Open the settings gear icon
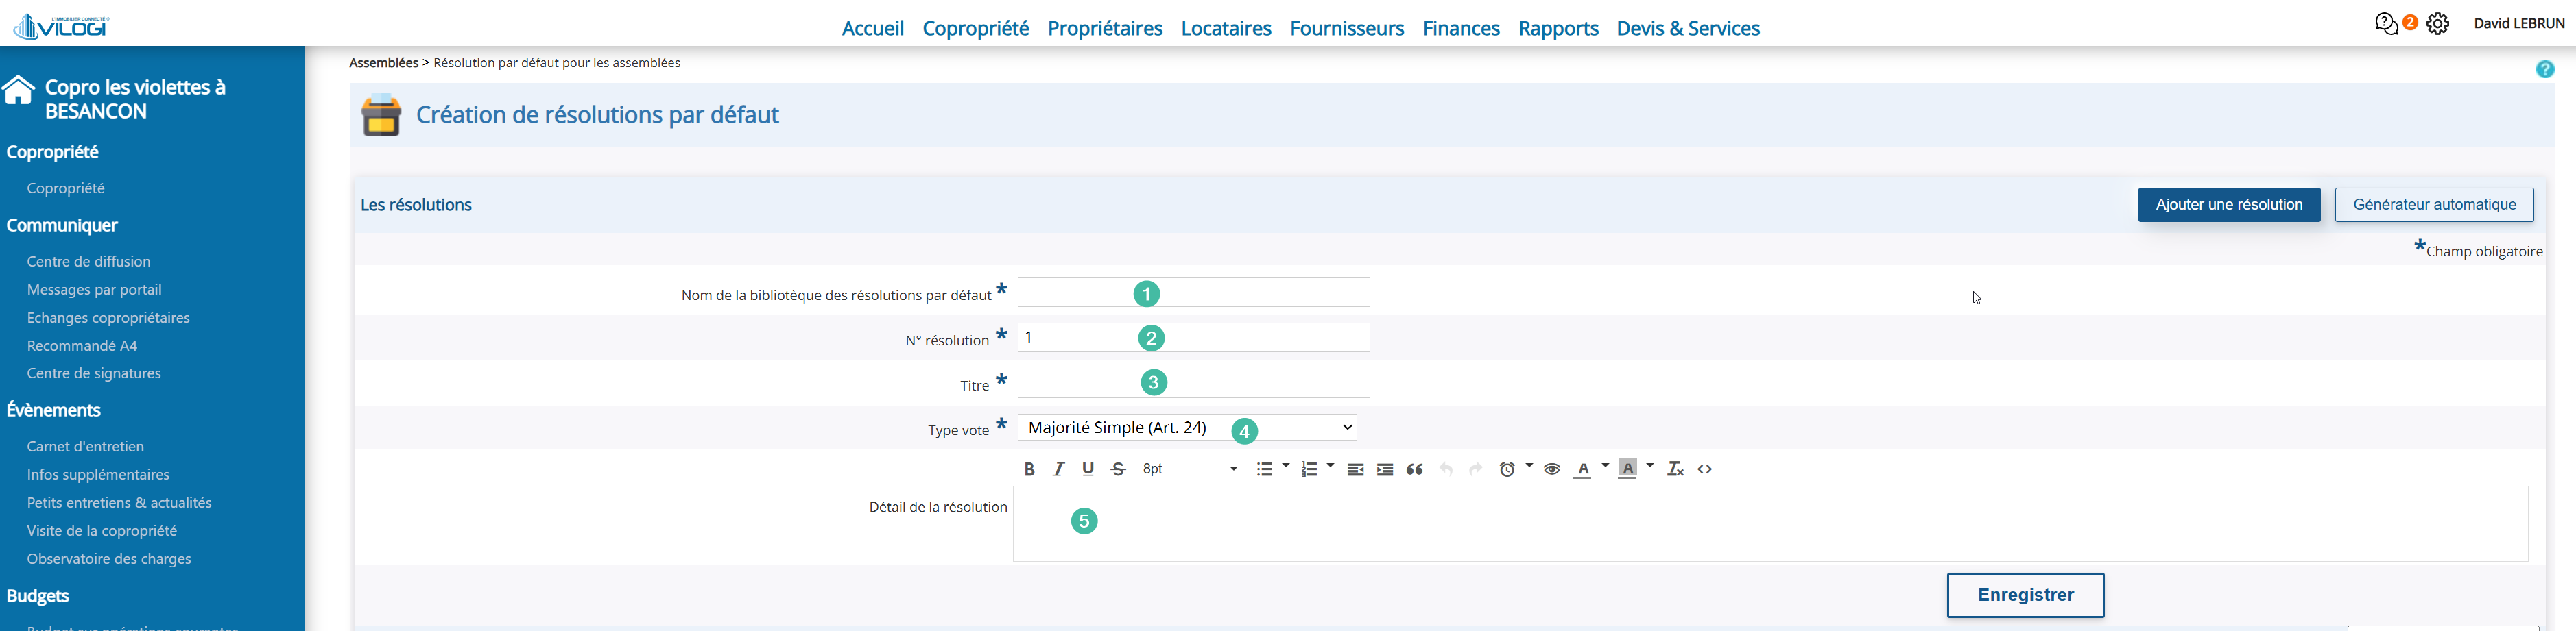The image size is (2576, 631). (x=2438, y=24)
